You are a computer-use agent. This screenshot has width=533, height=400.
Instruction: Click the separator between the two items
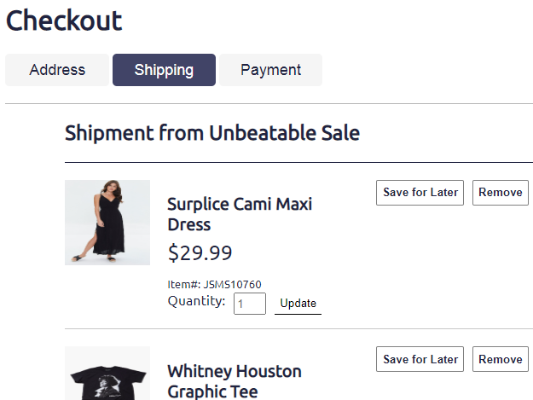pos(298,329)
